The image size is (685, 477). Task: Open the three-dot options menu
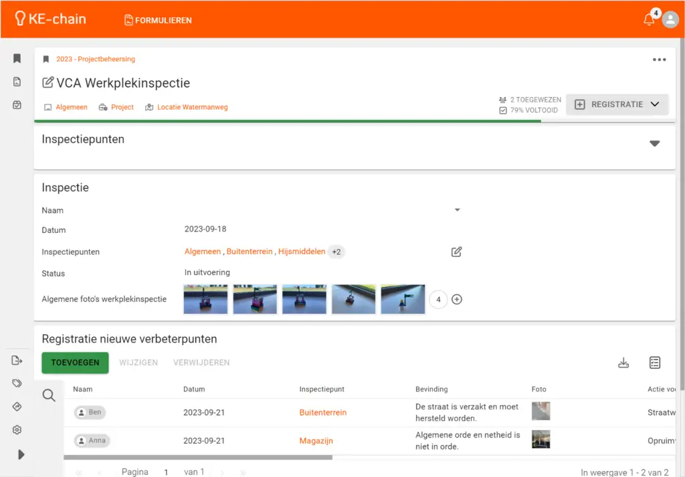pos(659,60)
